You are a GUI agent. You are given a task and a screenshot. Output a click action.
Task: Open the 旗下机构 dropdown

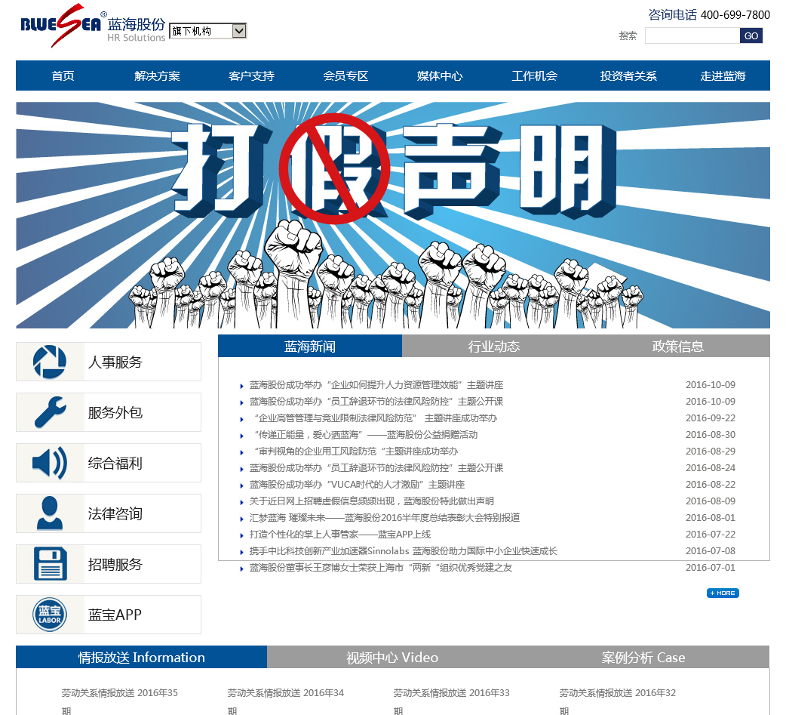(208, 31)
